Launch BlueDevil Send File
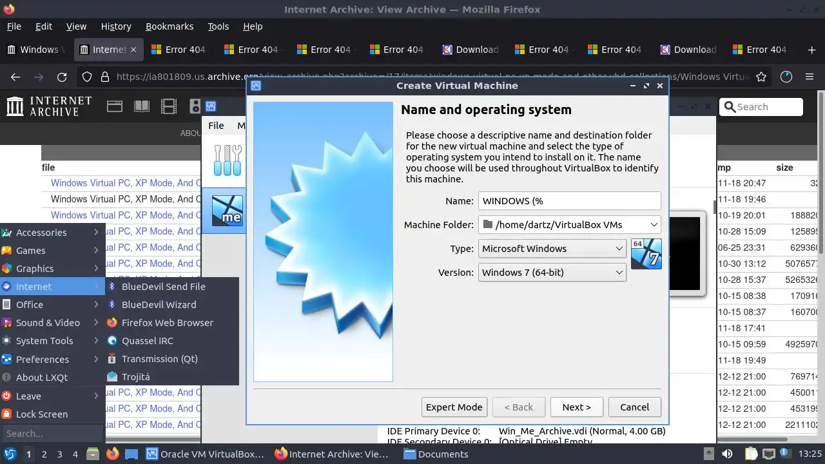825x464 pixels. pyautogui.click(x=172, y=286)
